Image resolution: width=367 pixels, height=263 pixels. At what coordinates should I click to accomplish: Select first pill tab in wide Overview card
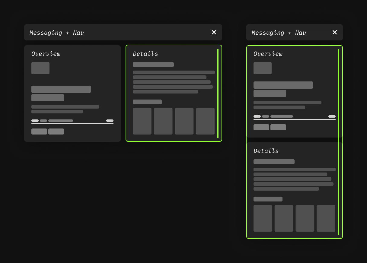(35, 121)
